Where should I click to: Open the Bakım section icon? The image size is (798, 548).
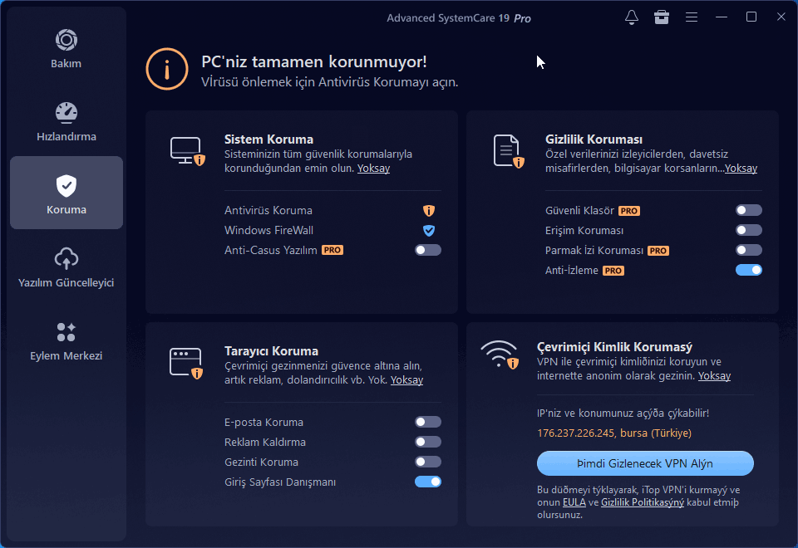(x=66, y=40)
